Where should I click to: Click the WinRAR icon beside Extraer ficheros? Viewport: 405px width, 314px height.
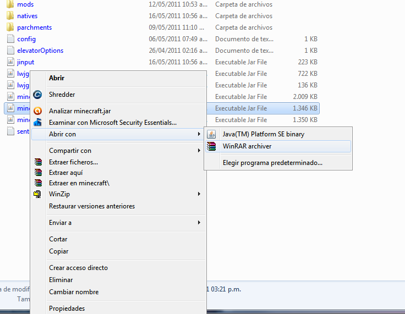pyautogui.click(x=38, y=162)
